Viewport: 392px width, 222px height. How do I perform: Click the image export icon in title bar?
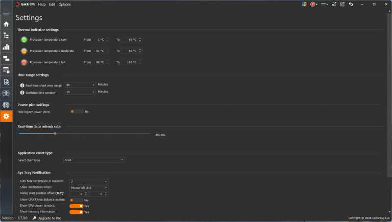click(x=334, y=4)
